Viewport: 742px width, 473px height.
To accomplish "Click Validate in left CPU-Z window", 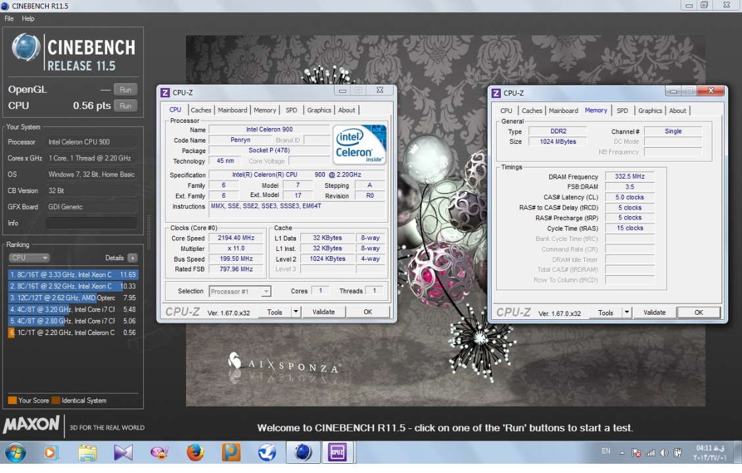I will point(323,312).
